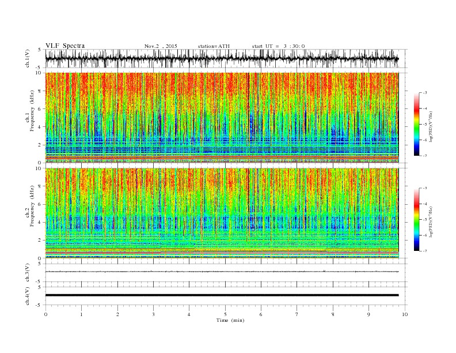Click the ch.1 PSD color scale bar
This screenshot has height=353, width=456.
coord(416,124)
